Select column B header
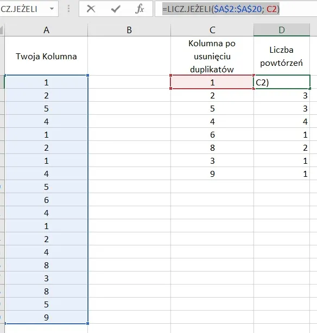Screen dimensions: 317x333 click(129, 30)
